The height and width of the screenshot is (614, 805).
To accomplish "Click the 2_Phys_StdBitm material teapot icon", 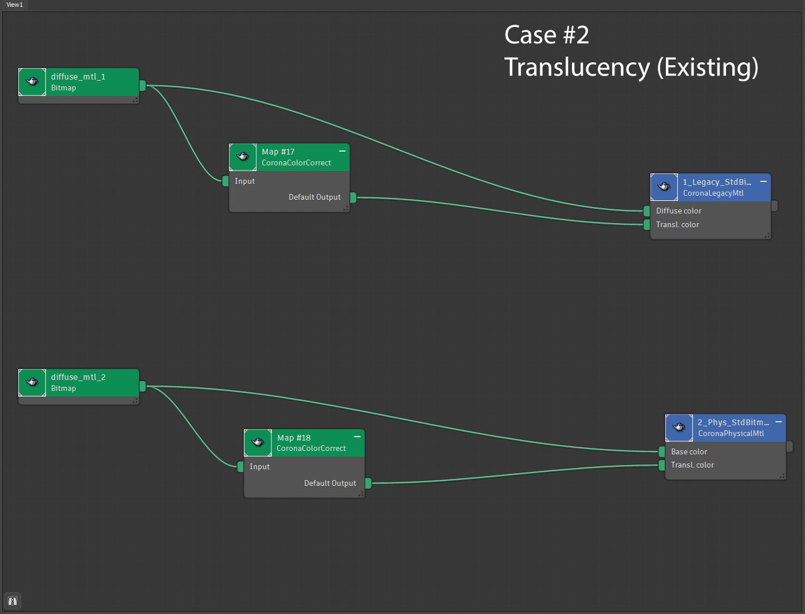I will tap(679, 427).
